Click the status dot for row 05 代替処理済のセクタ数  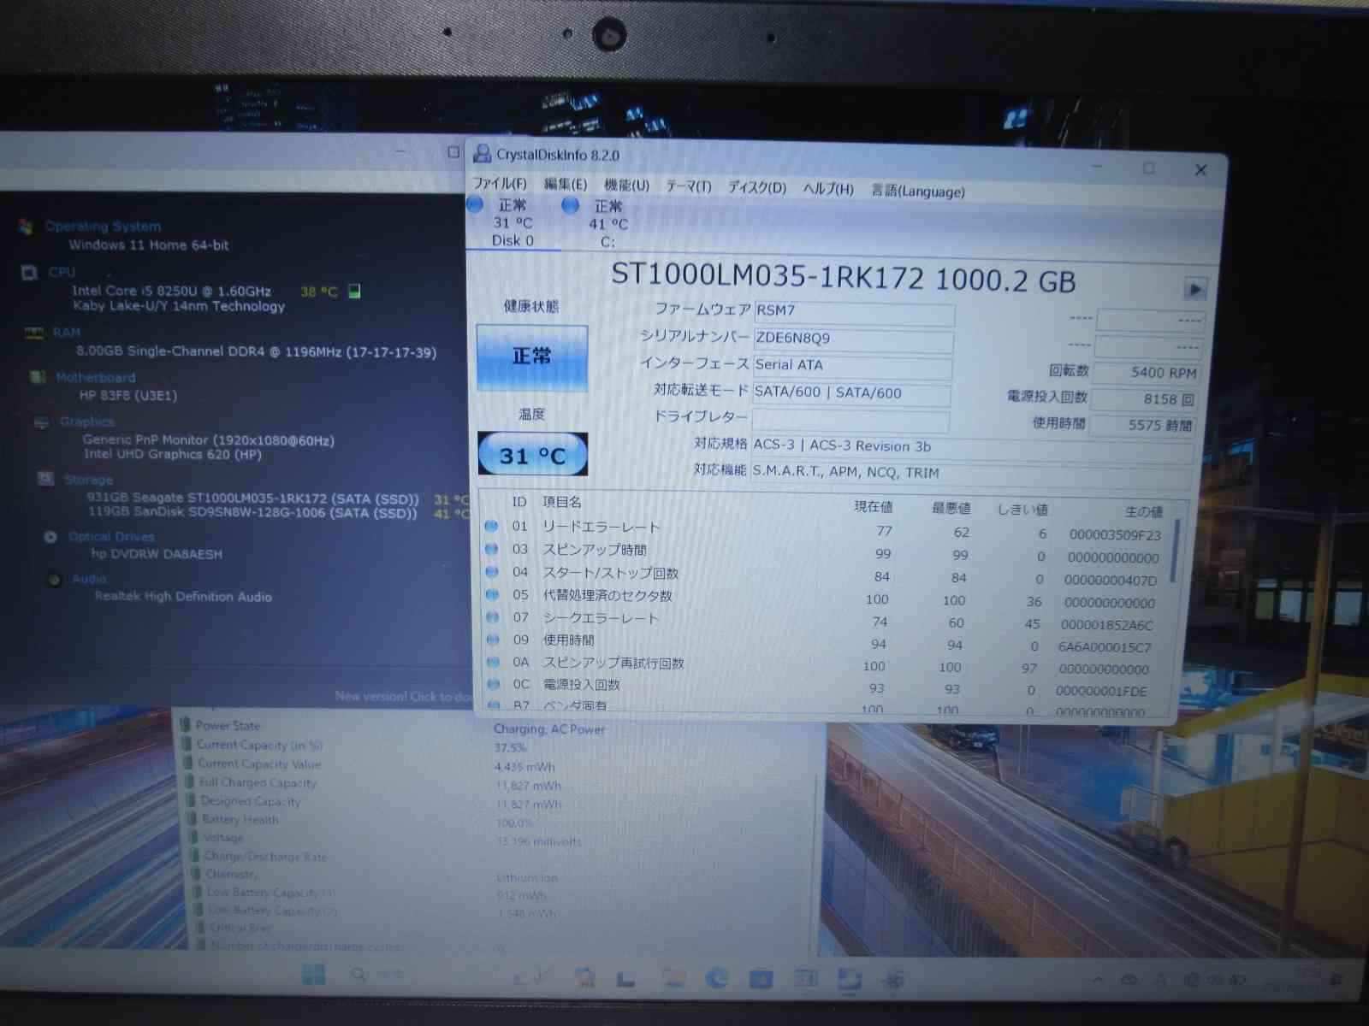(x=492, y=594)
